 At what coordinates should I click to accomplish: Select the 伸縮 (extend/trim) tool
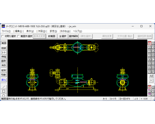point(4,57)
